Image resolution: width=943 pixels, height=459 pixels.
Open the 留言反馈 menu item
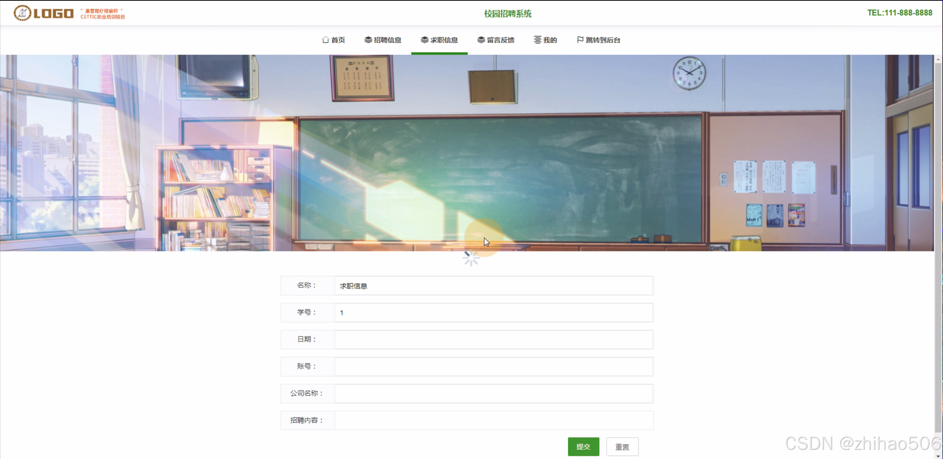tap(500, 40)
